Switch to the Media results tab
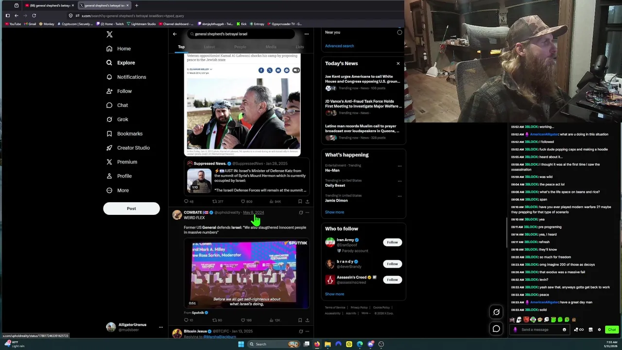The image size is (622, 350). 271,47
